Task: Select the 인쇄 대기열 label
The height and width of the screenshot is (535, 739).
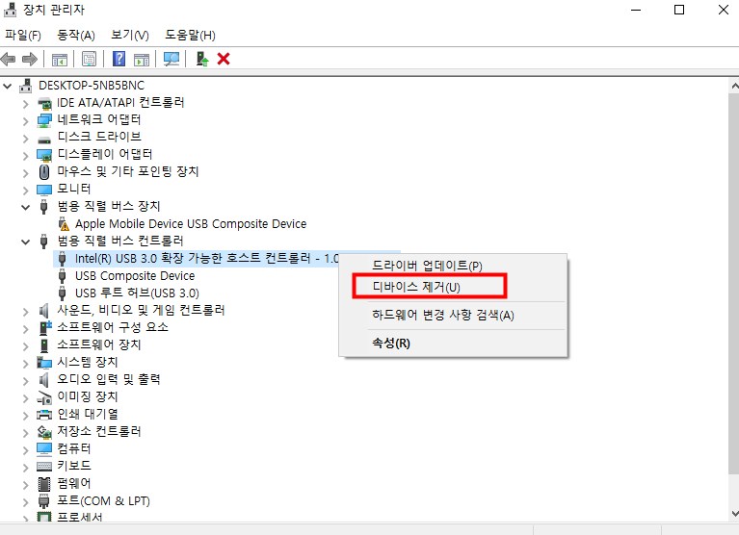Action: (x=88, y=415)
